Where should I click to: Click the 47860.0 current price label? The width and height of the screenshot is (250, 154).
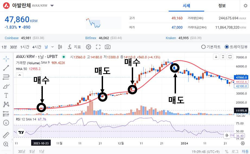pyautogui.click(x=241, y=78)
